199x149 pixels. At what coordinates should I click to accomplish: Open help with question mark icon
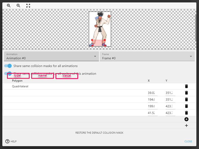point(7,141)
